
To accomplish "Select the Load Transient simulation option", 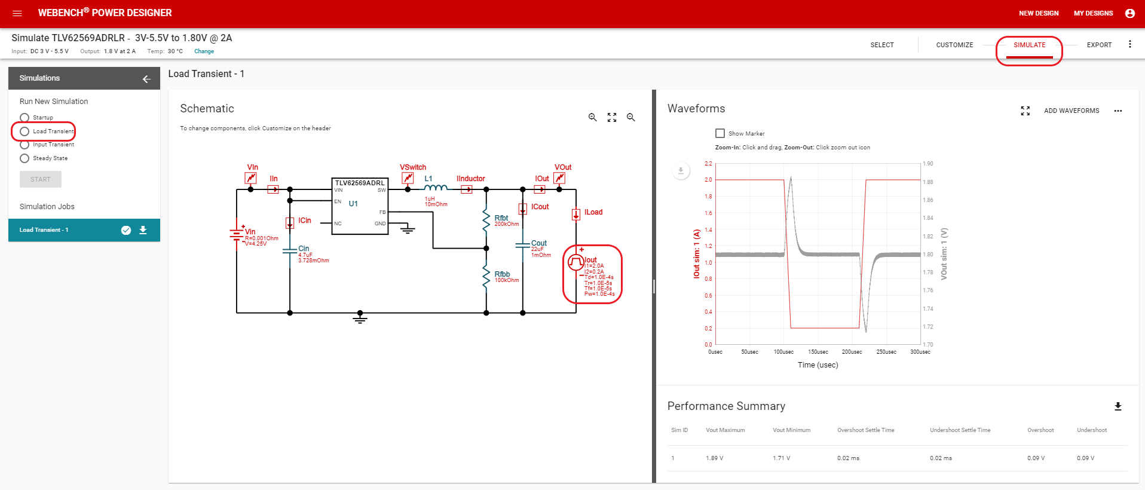I will click(x=25, y=131).
